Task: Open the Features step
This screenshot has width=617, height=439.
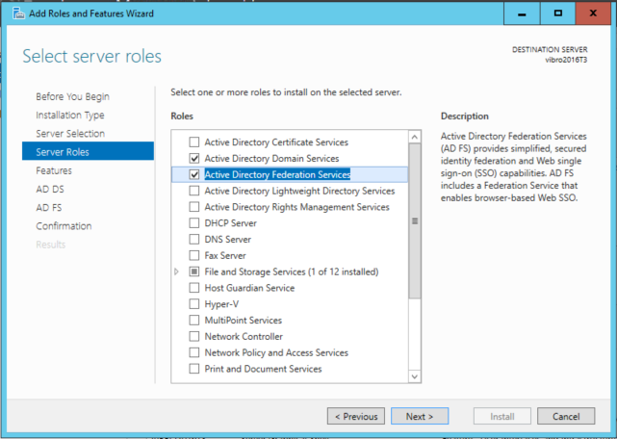Action: pos(54,170)
